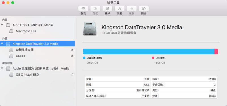Click the Restore (恢复) arrow icon
This screenshot has height=106, width=227.
(x=119, y=9)
